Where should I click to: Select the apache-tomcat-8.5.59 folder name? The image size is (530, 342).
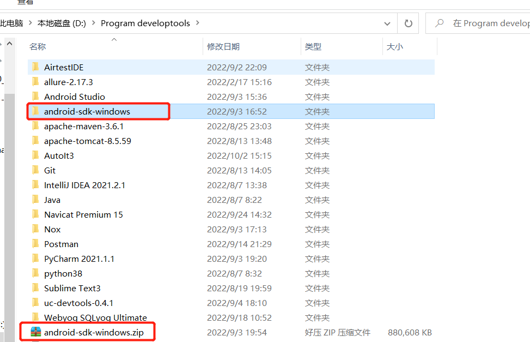pyautogui.click(x=88, y=141)
